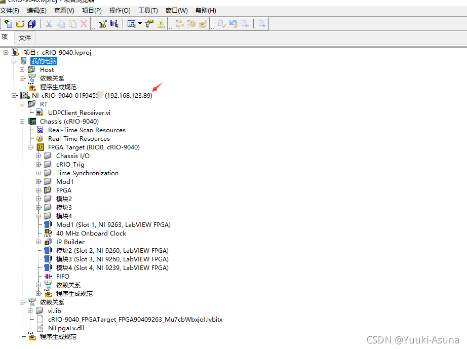Click the Build All toolbar icon
Screen dimensions: 467x349
click(x=180, y=24)
